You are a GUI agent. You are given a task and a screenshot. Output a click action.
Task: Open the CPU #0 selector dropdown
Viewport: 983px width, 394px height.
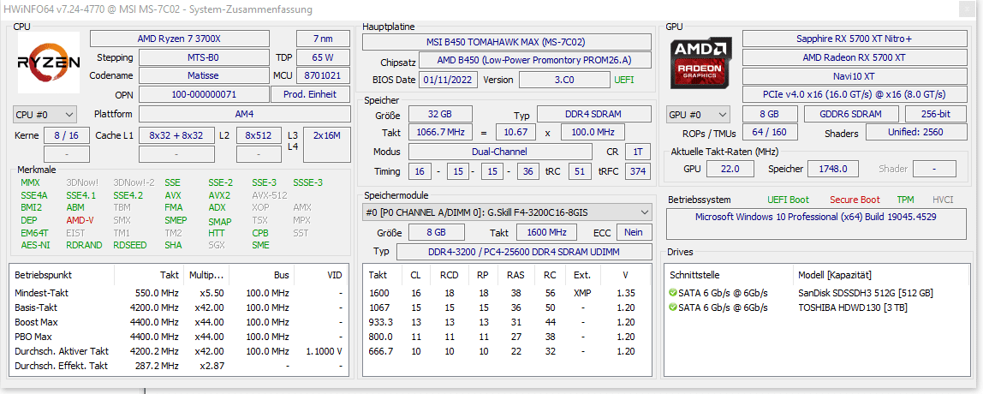pos(45,115)
